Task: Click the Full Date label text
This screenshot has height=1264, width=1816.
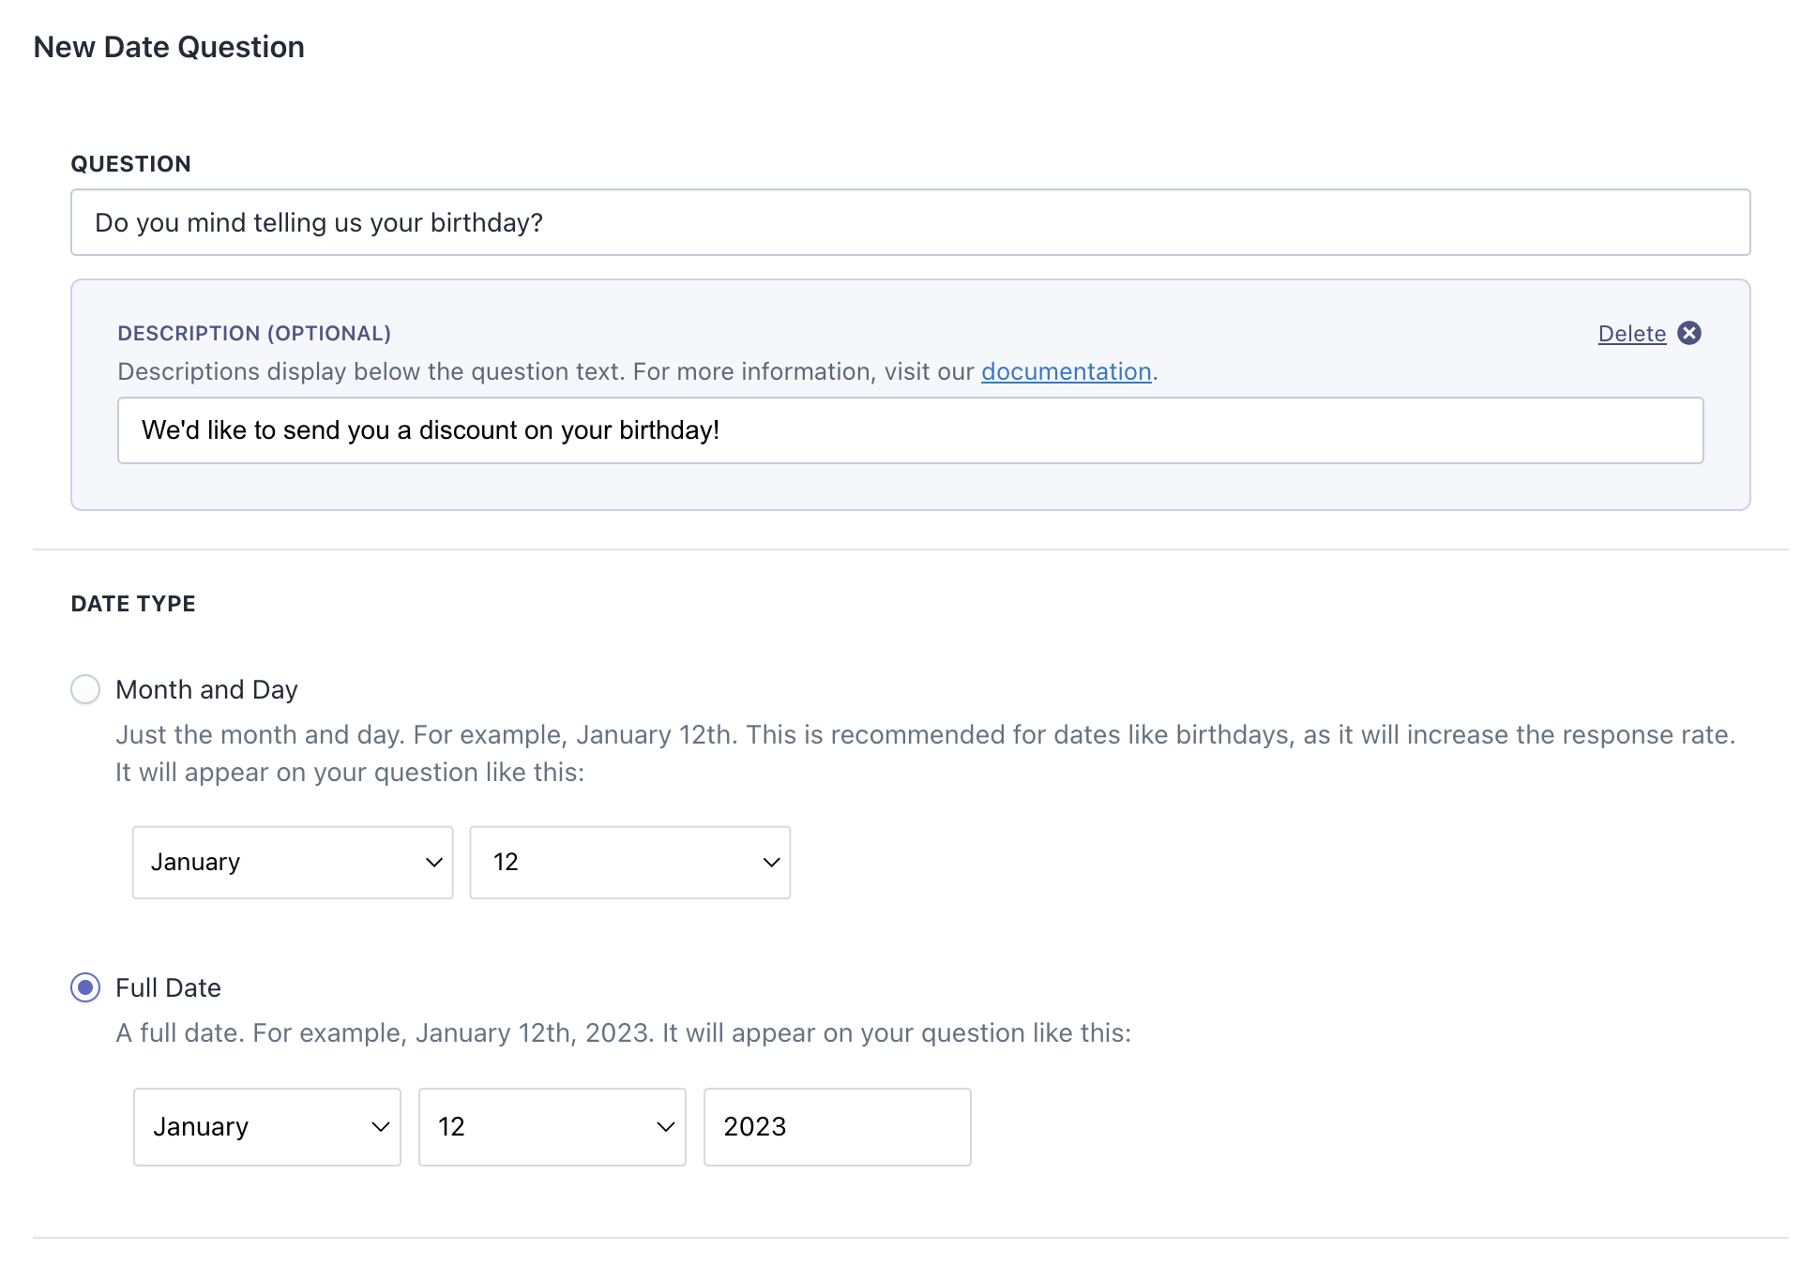Action: [168, 987]
